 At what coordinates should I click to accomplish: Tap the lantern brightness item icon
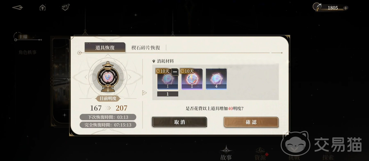pyautogui.click(x=108, y=77)
